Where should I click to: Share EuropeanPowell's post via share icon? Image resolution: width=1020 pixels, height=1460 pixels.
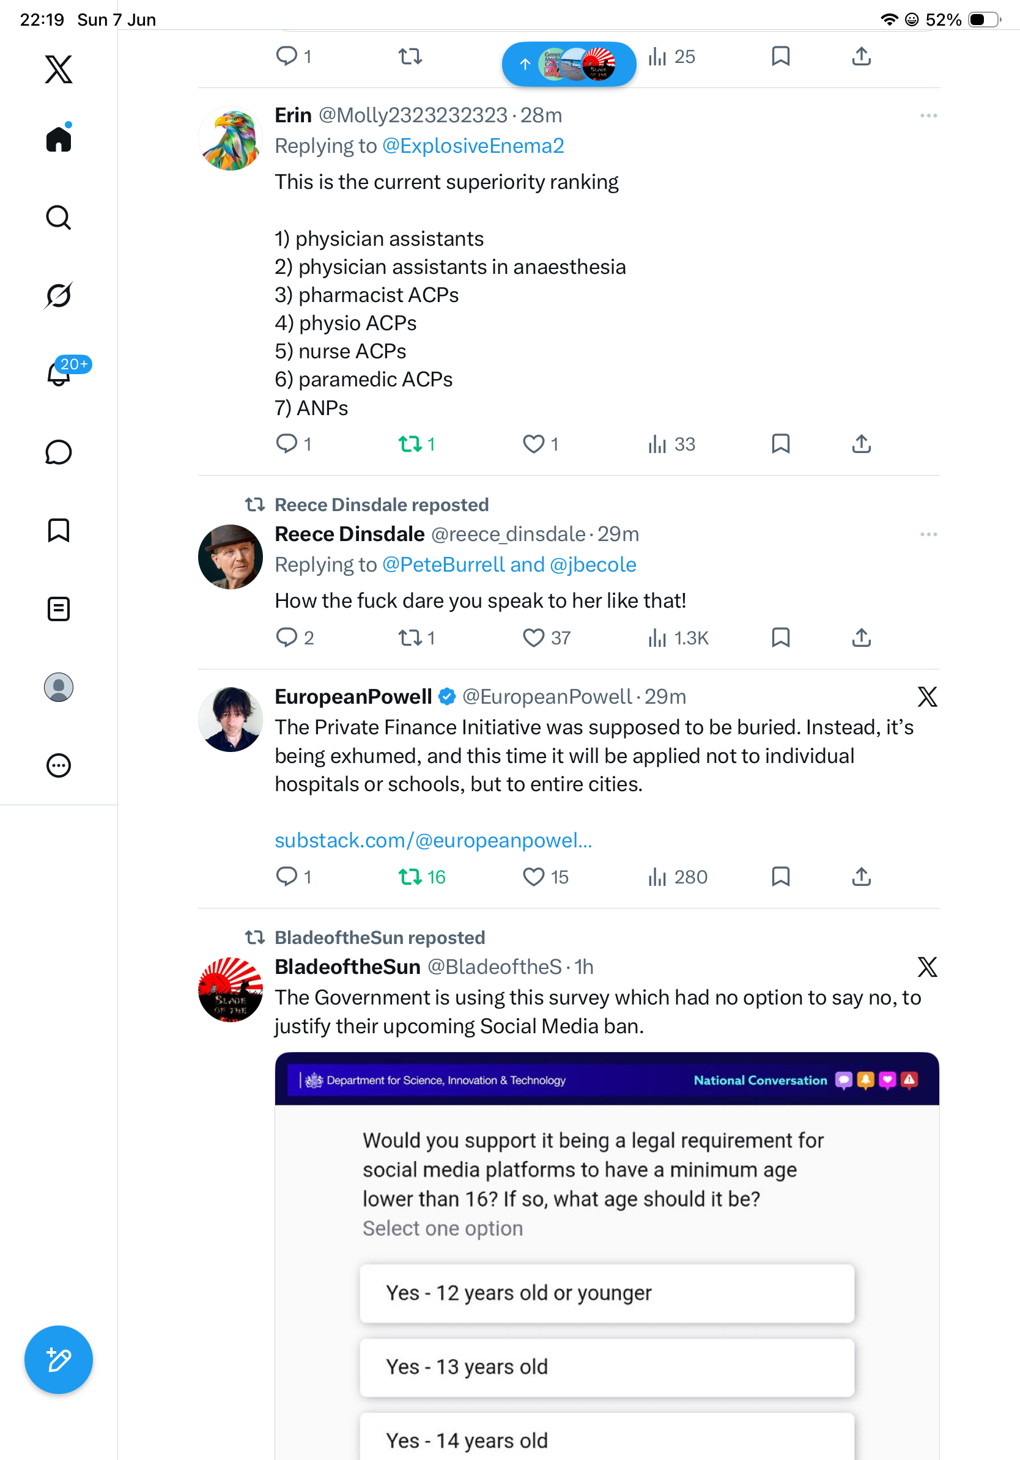[861, 876]
